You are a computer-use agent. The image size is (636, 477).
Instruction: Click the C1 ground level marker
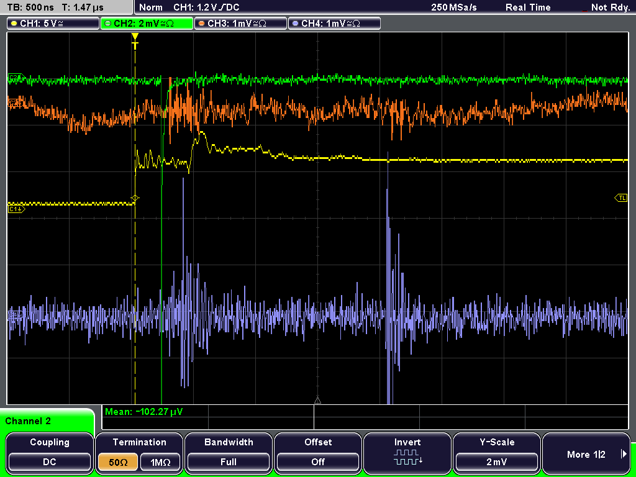click(17, 209)
